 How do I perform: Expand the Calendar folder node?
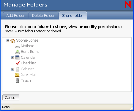[12, 58]
